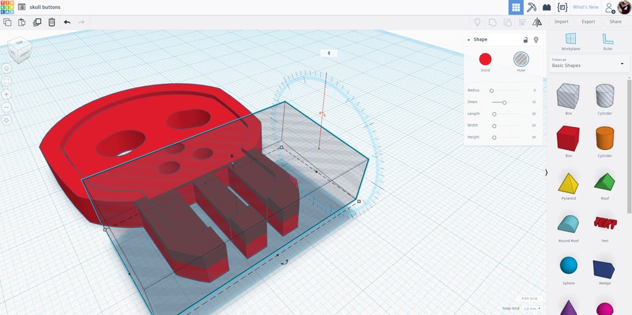The image size is (632, 315).
Task: Click the Height slider handle
Action: pos(494,137)
